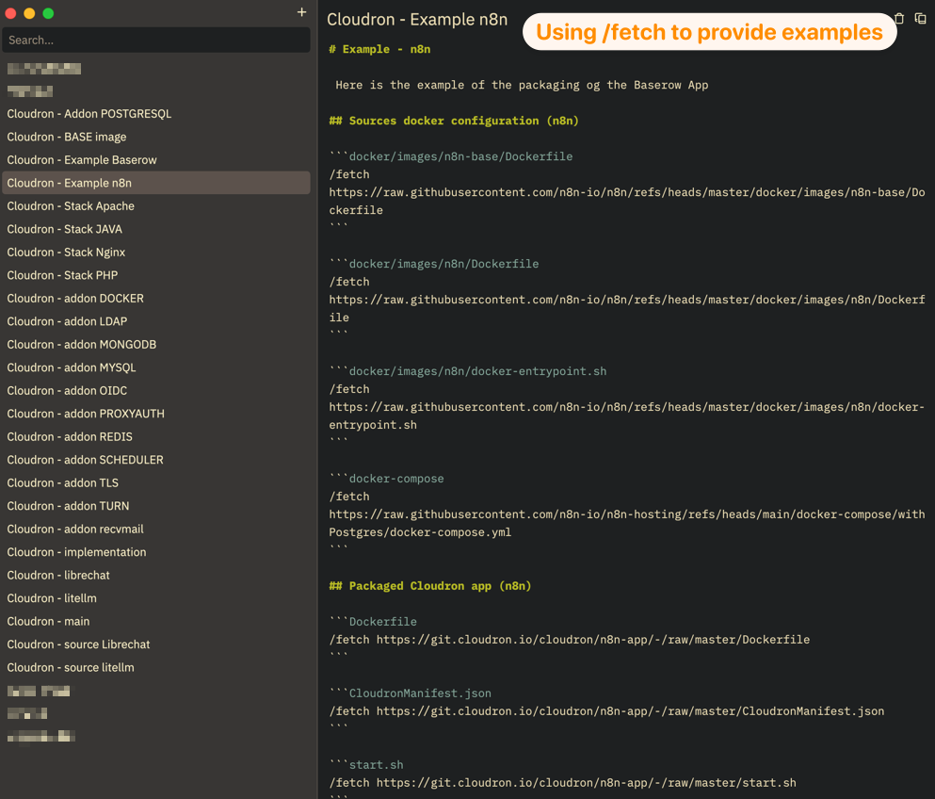Click '## Packaged Cloudron app (n8n)' heading
Screen dimensions: 935x799
(430, 586)
